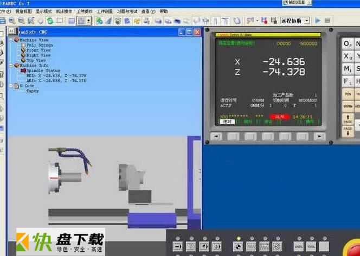Toggle the sixth mode button with wave symbol

251,246
